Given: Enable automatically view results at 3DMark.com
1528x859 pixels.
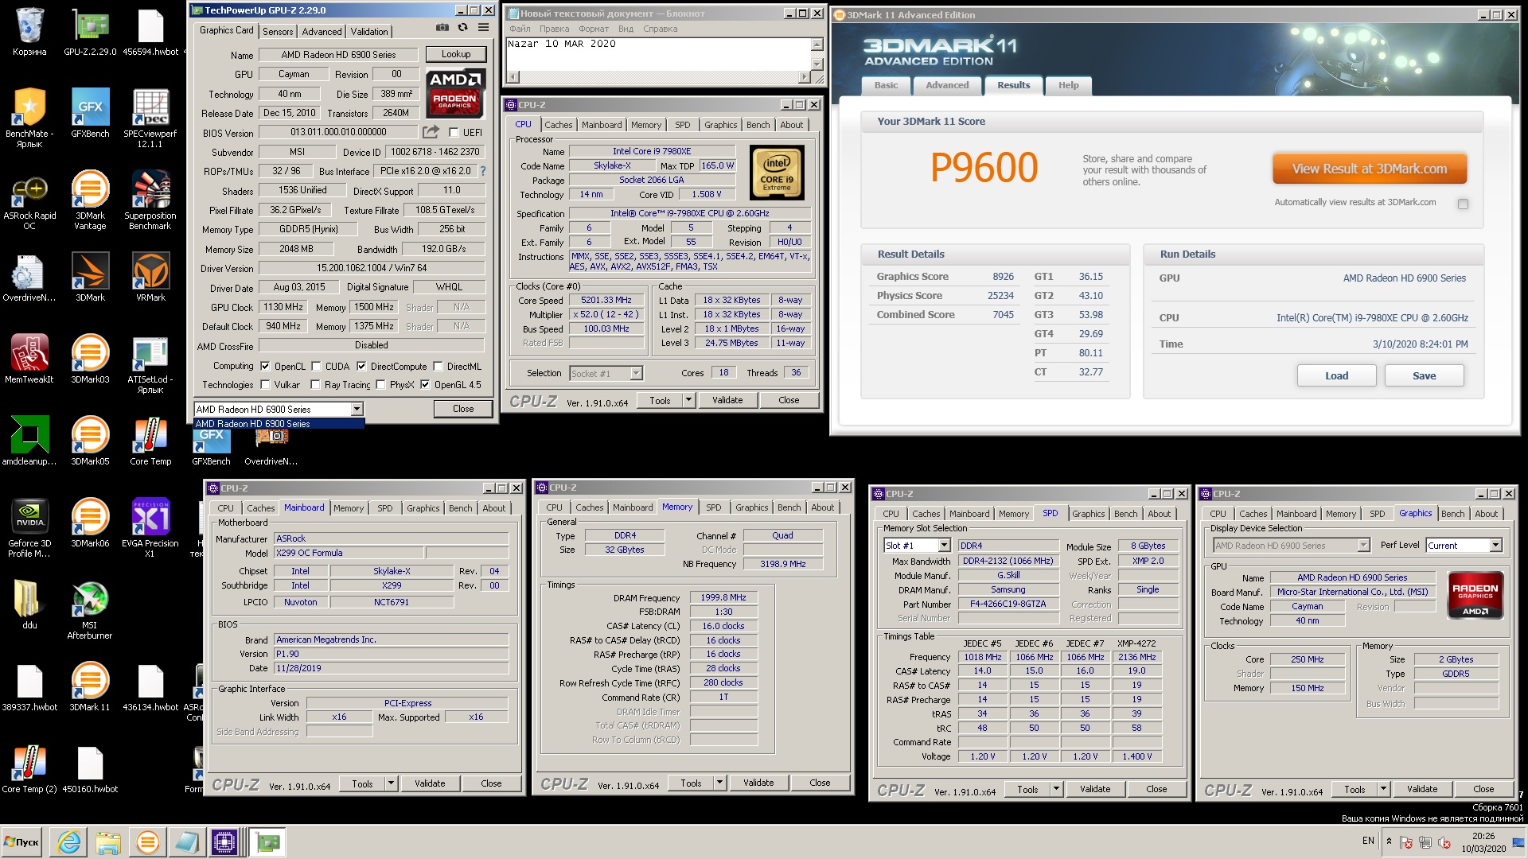Looking at the screenshot, I should pyautogui.click(x=1463, y=204).
